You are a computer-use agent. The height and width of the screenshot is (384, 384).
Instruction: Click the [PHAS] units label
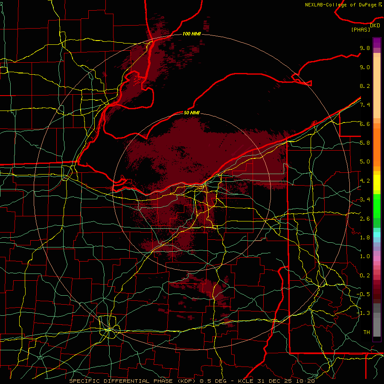point(361,29)
